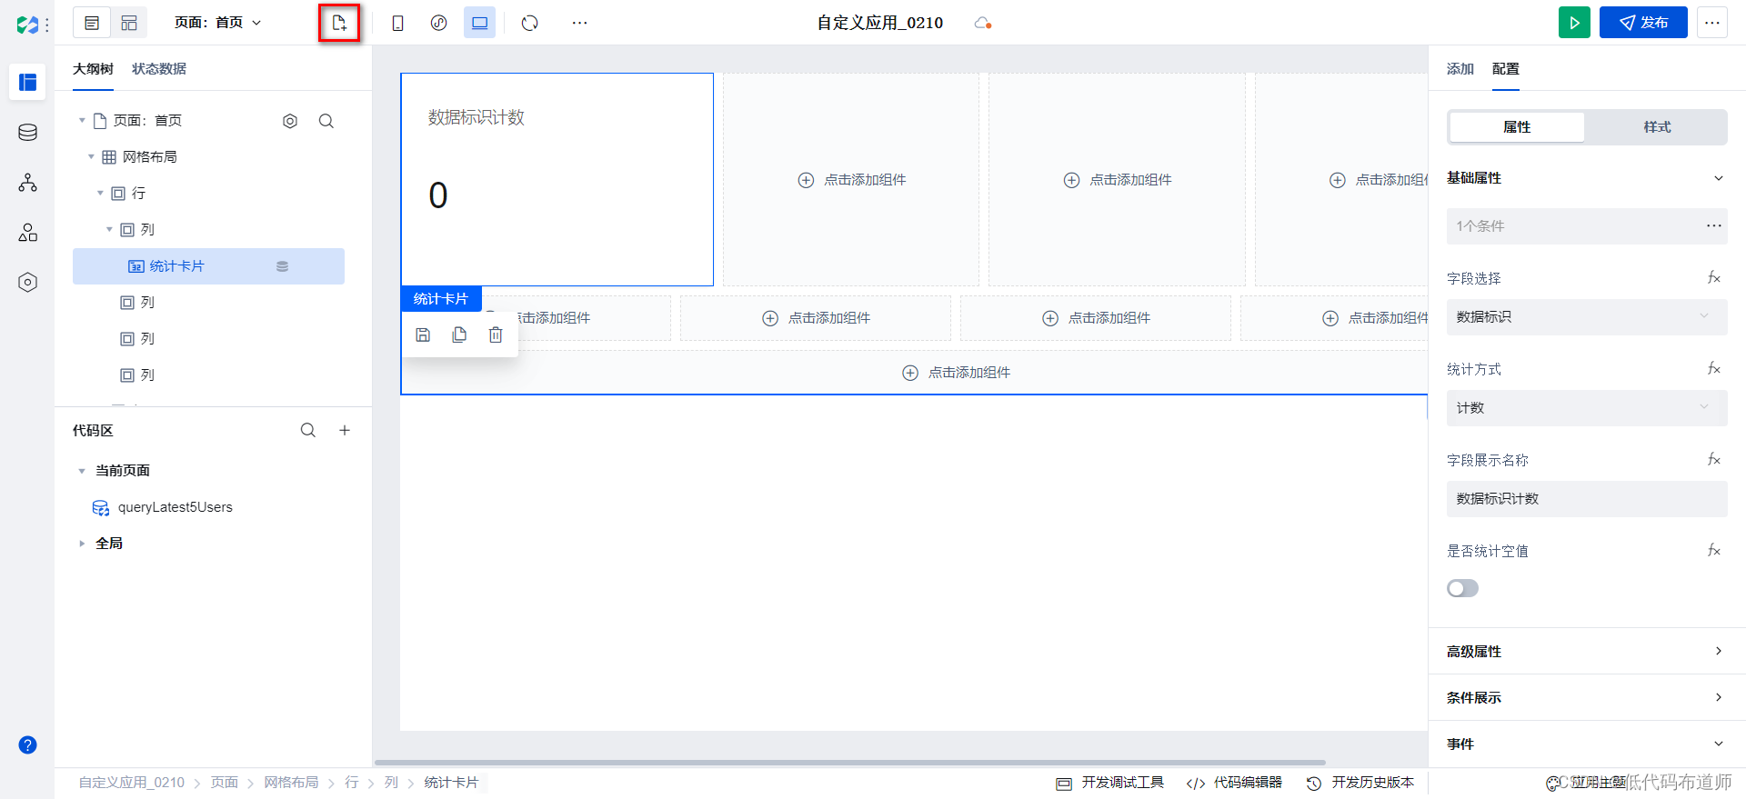Copy the statistic card component
1746x799 pixels.
[459, 335]
